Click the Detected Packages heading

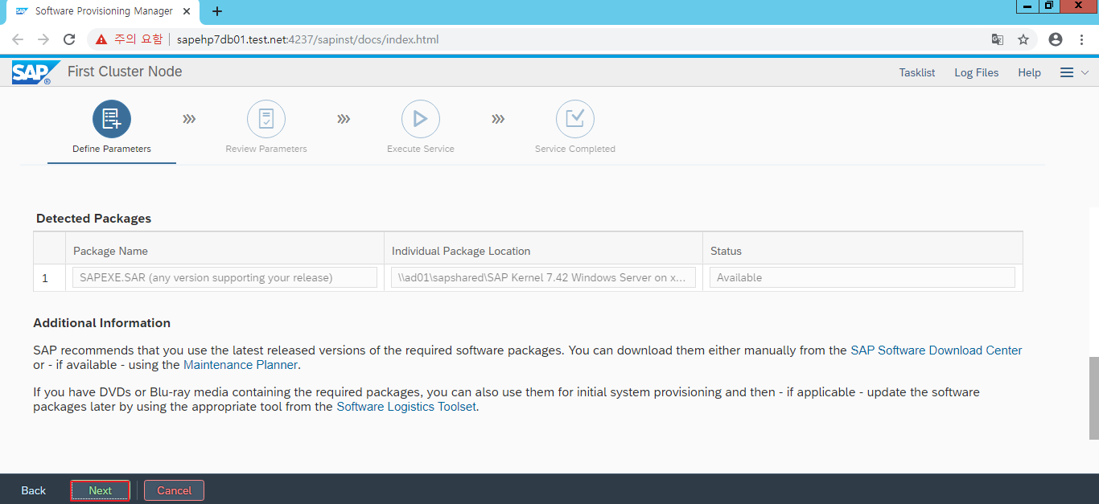click(93, 219)
